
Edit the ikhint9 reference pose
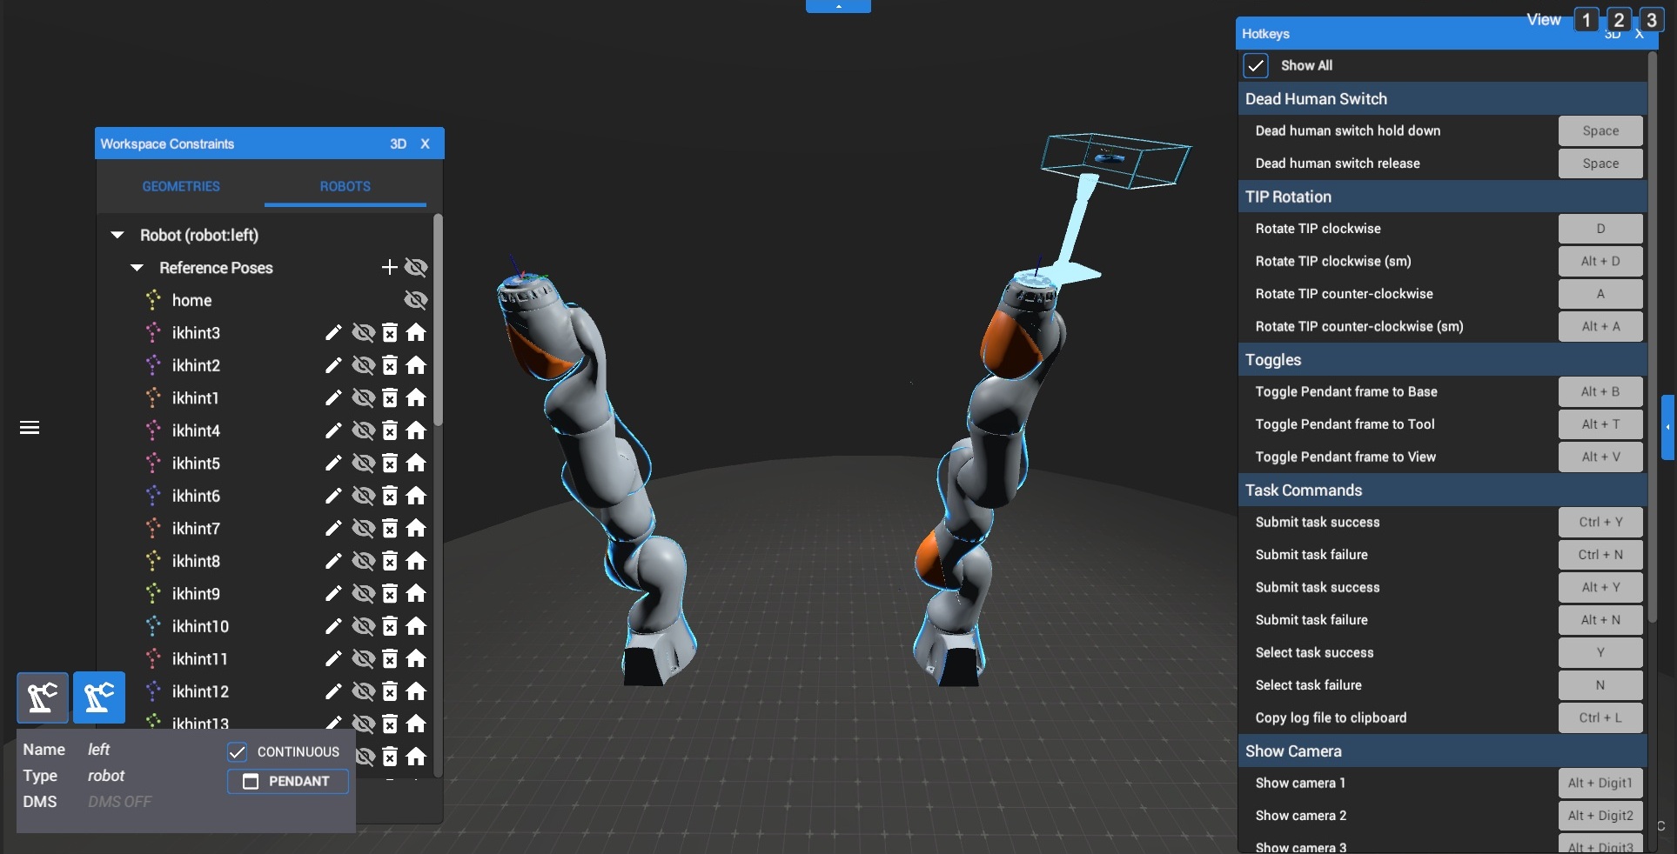[x=333, y=593]
